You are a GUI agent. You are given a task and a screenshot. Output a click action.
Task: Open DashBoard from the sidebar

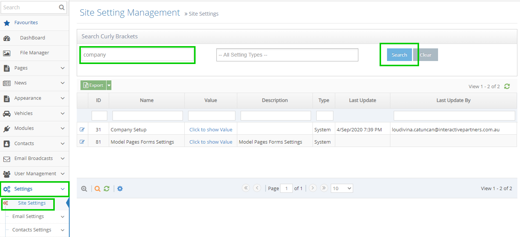click(32, 38)
